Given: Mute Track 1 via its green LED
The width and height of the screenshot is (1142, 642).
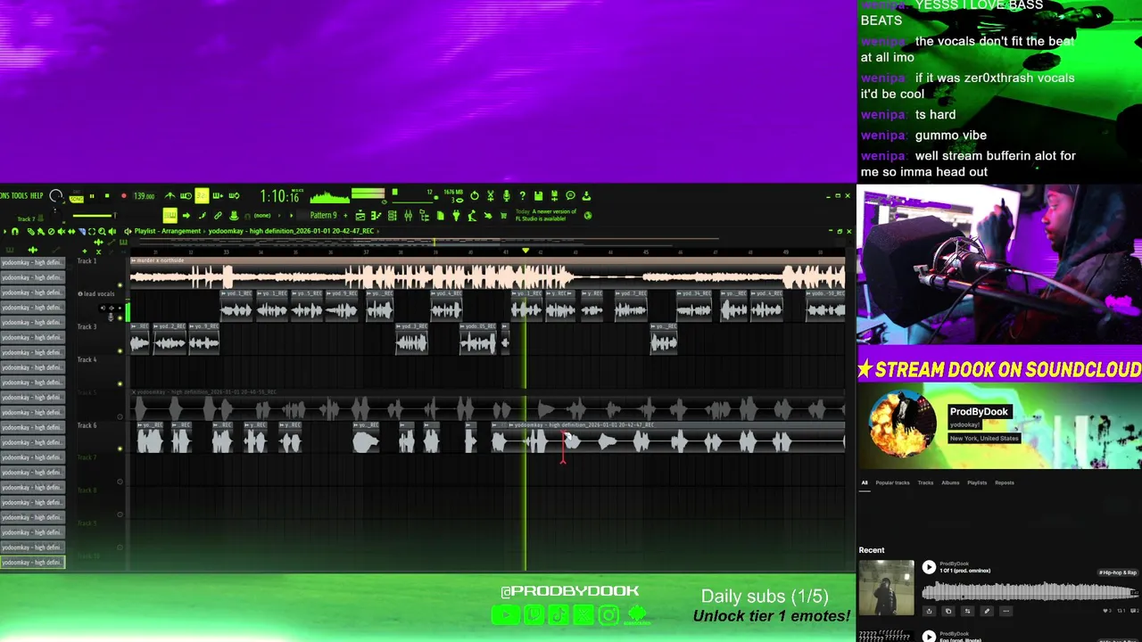Looking at the screenshot, I should 120,285.
